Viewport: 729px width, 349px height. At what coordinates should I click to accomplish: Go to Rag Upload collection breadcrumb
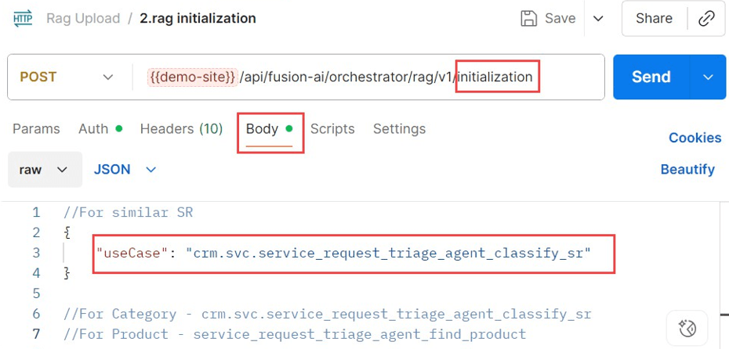83,19
